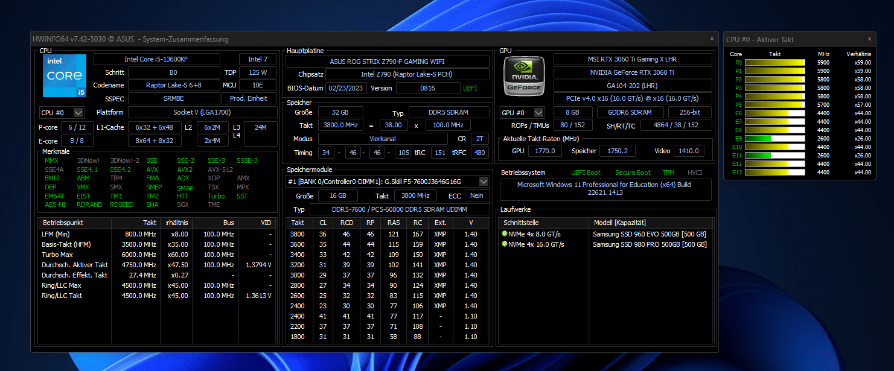
Task: Click the Vierkanal memory mode field
Action: click(382, 139)
